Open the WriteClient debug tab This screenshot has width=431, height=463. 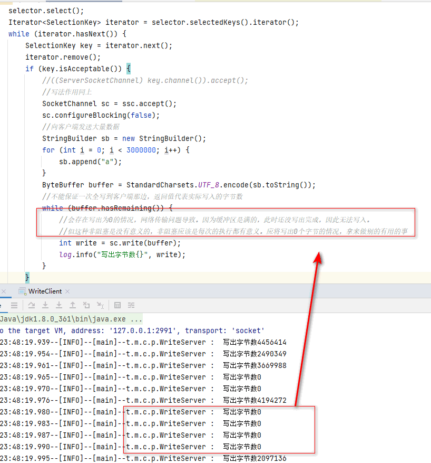45,291
